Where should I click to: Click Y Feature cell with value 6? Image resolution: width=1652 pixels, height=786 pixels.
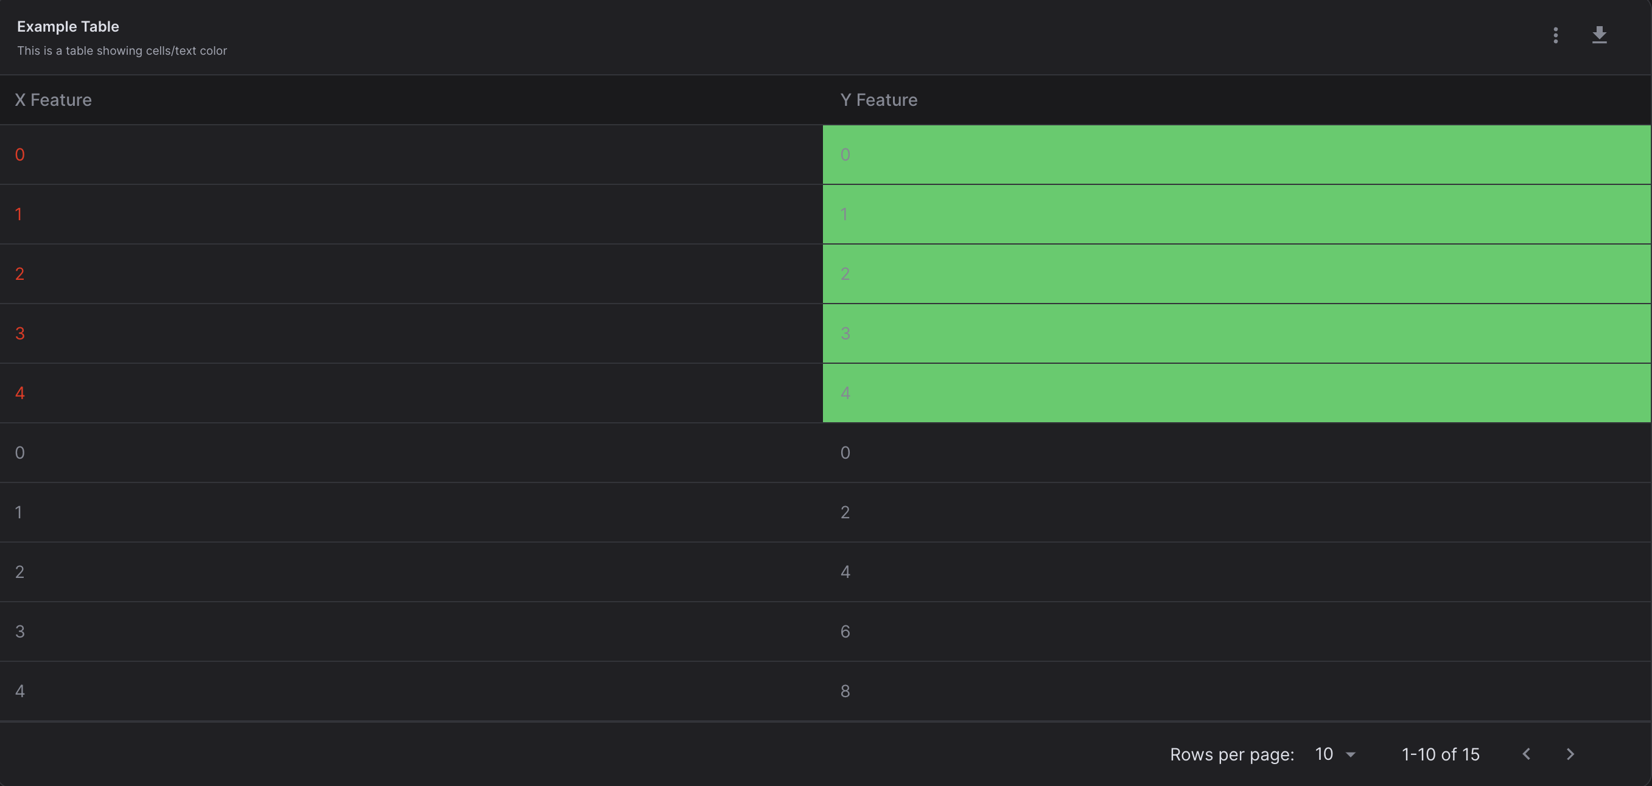point(1236,631)
